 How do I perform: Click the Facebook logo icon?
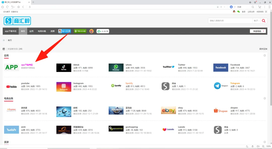[221, 67]
